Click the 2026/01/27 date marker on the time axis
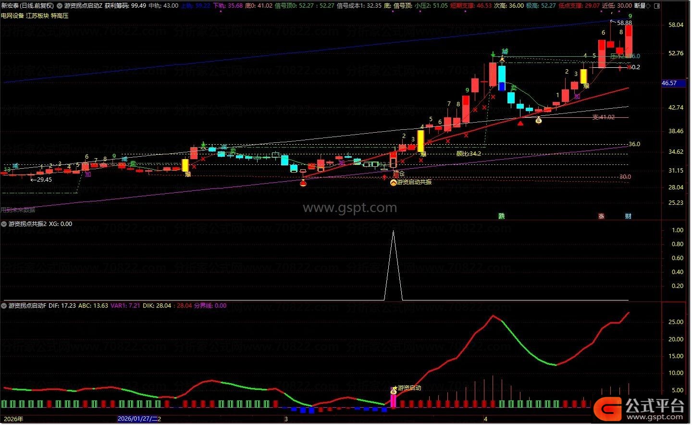This screenshot has width=692, height=425. tap(139, 419)
